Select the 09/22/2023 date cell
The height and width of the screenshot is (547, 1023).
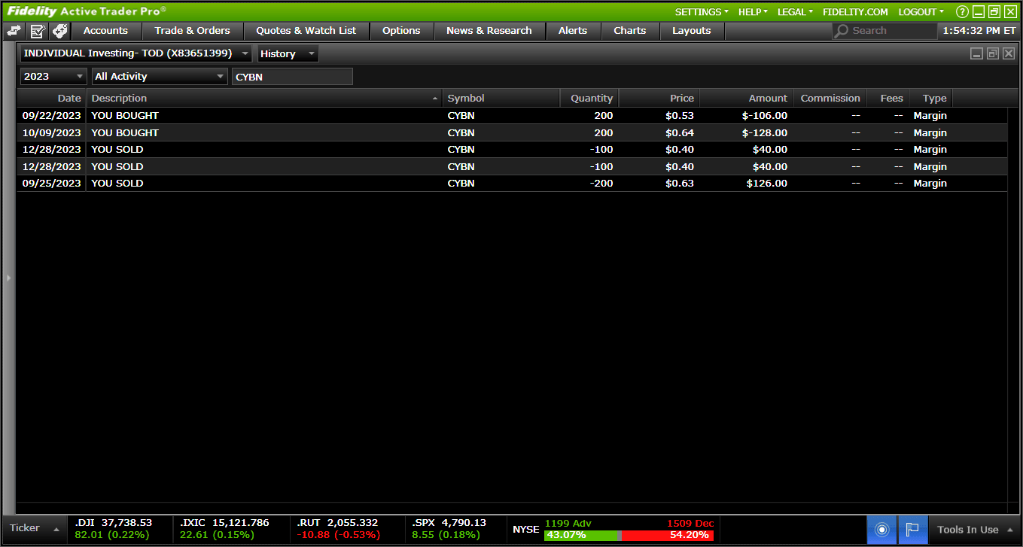pyautogui.click(x=52, y=116)
